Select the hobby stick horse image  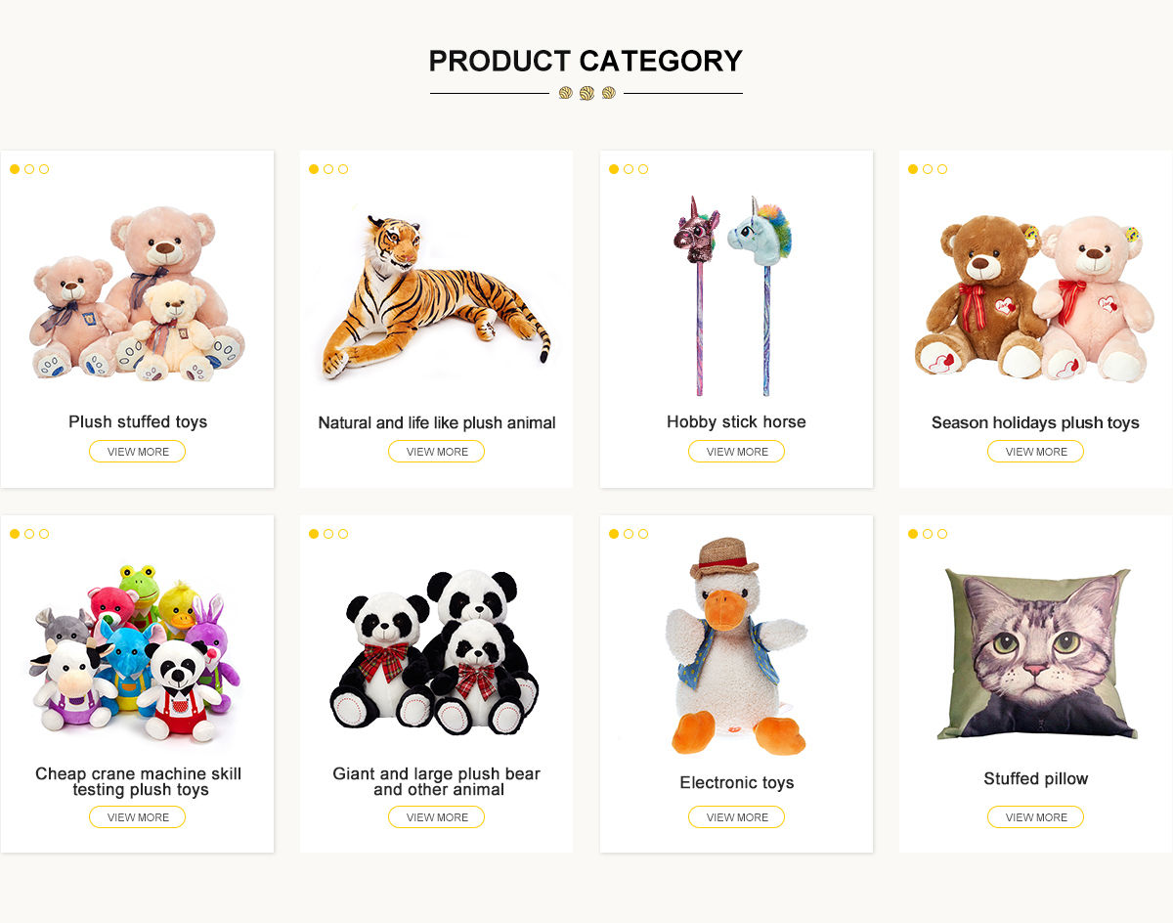(735, 293)
